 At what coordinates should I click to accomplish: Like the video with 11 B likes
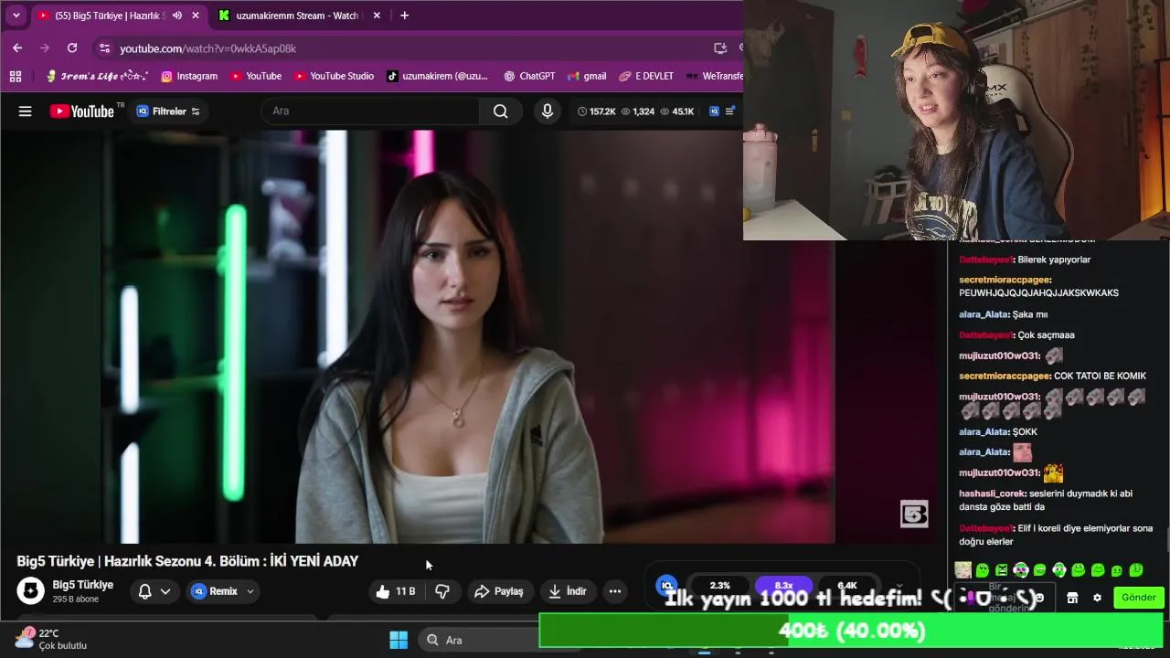395,591
